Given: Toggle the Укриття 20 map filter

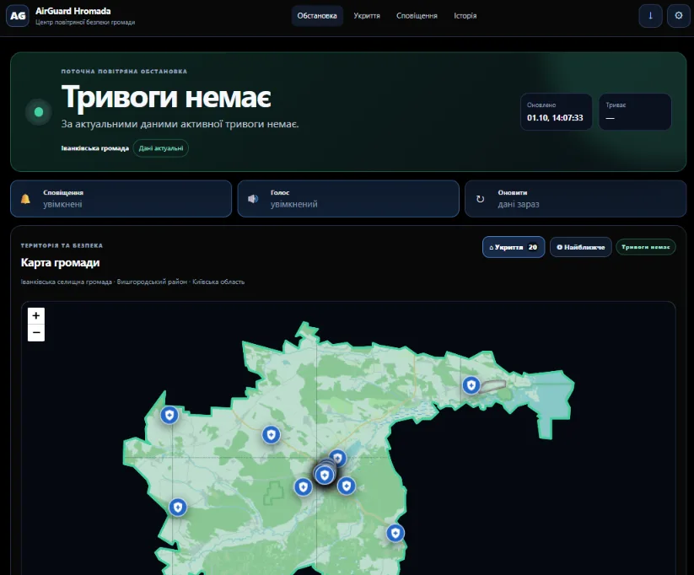Looking at the screenshot, I should click(x=514, y=247).
